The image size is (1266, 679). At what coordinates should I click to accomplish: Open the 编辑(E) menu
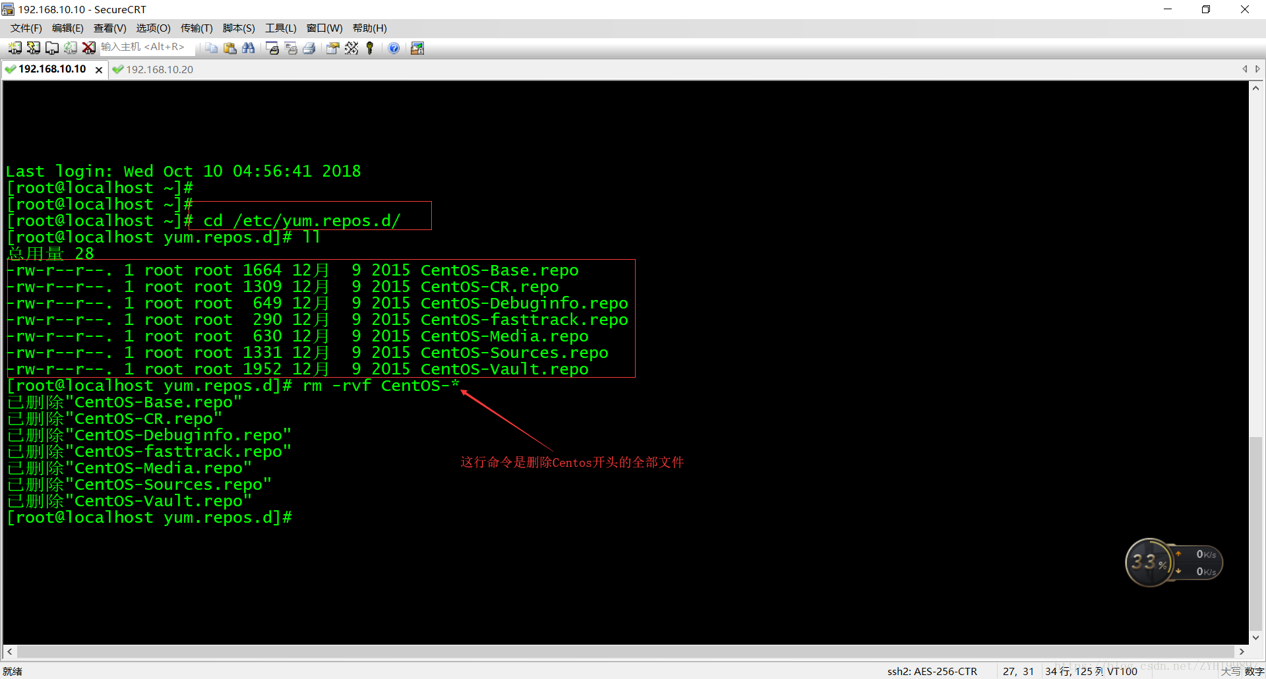(x=68, y=28)
